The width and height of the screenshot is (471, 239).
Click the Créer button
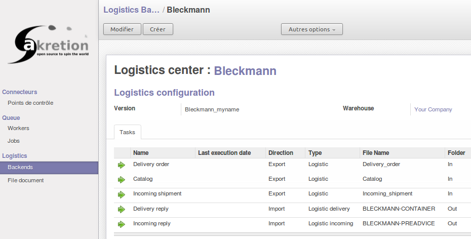[x=158, y=29]
